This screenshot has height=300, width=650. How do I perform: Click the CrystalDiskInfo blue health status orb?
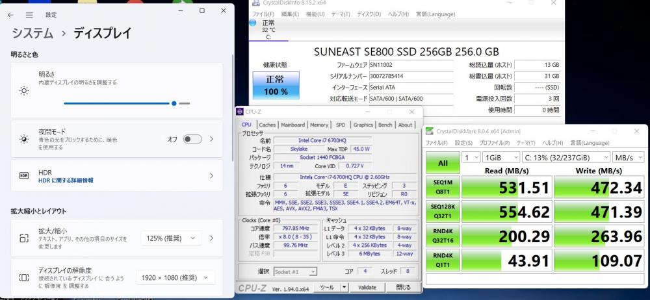(x=252, y=23)
